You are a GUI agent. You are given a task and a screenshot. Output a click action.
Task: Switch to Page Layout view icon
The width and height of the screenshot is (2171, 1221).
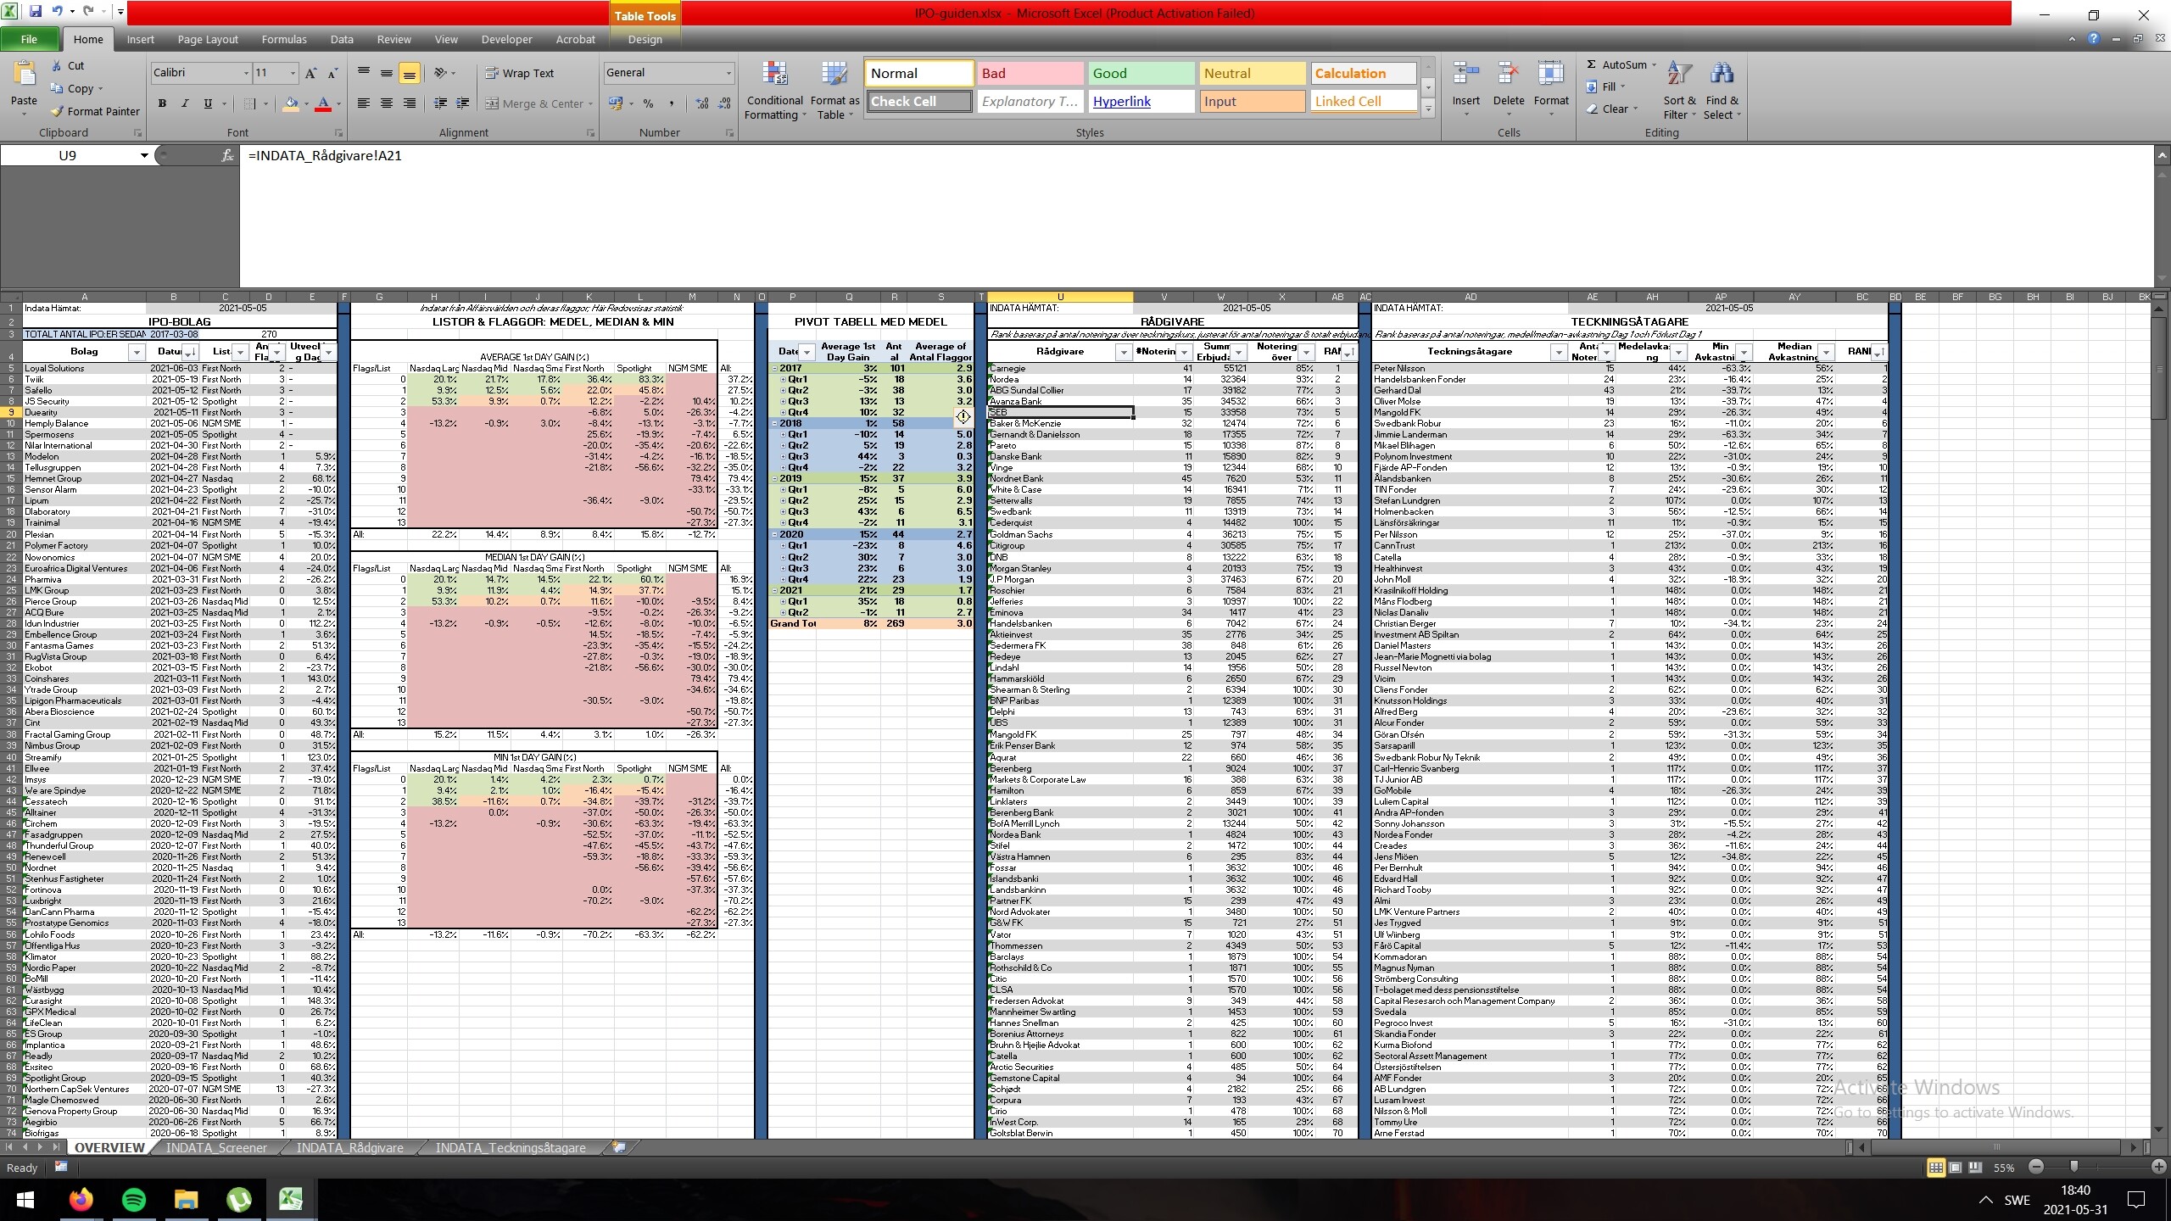click(1955, 1168)
